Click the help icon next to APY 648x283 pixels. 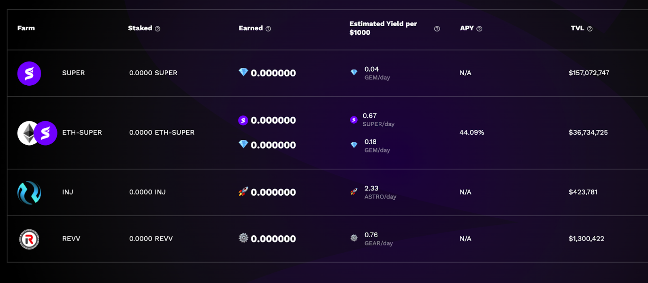click(480, 29)
